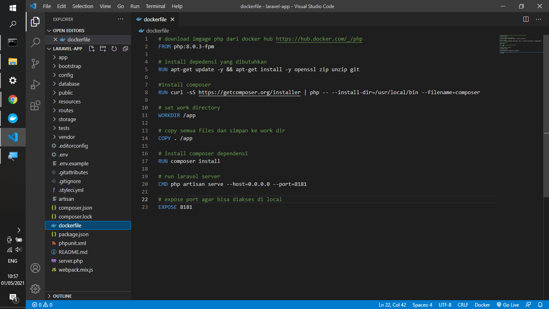The image size is (549, 309).
Task: Click dockerfile breadcrumb above editor
Action: point(154,31)
